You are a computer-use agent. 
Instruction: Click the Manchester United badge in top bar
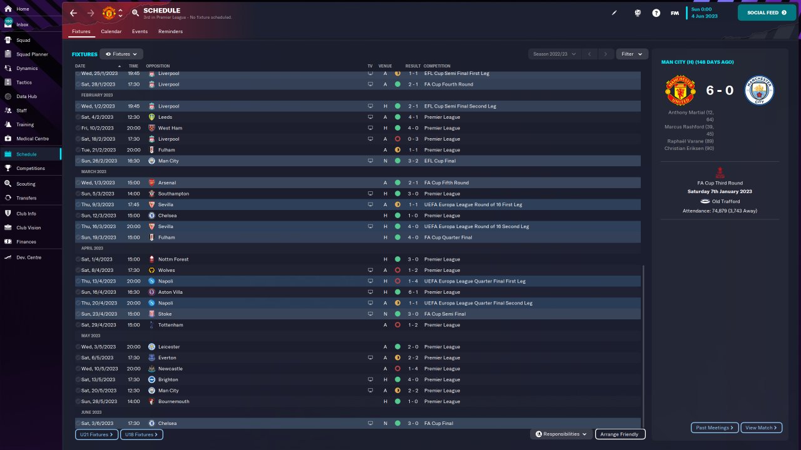pos(109,13)
